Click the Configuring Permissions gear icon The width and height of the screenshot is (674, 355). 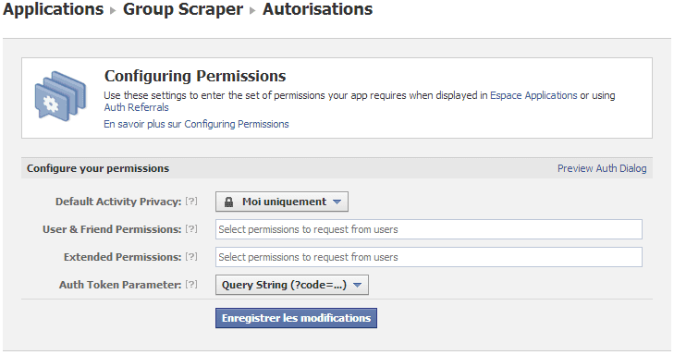coord(60,96)
